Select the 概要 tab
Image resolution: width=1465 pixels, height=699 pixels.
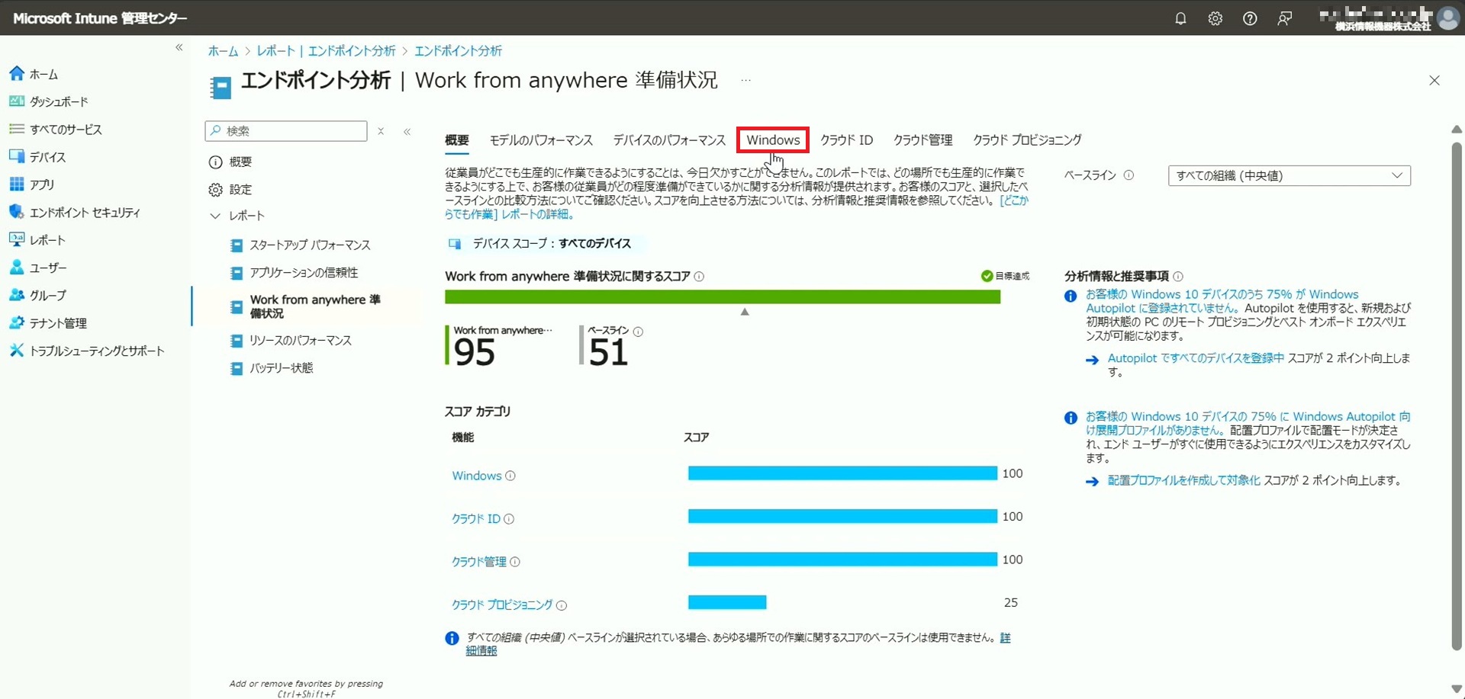point(456,140)
